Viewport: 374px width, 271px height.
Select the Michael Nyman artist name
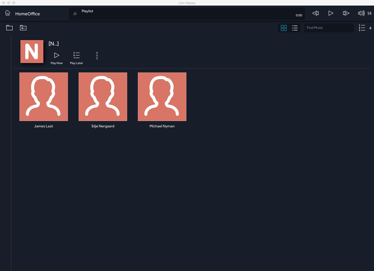(162, 126)
